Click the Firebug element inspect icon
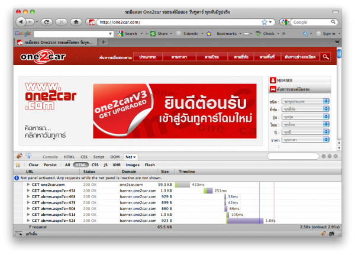The height and width of the screenshot is (255, 355). (x=28, y=156)
